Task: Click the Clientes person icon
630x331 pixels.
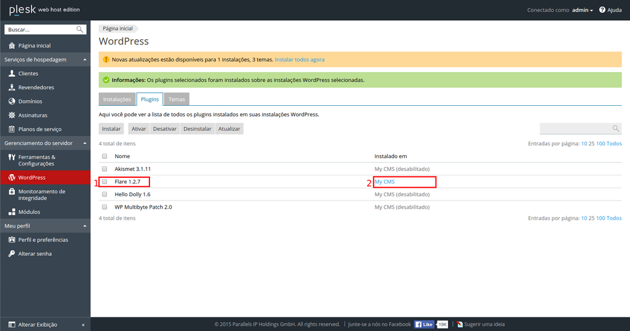Action: coord(12,74)
